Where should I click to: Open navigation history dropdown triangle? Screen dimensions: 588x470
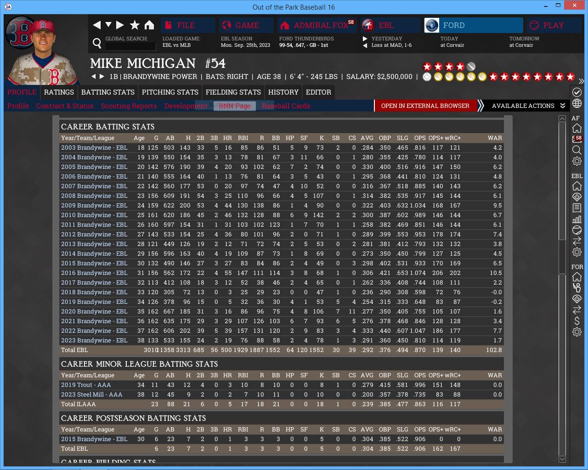[x=108, y=25]
